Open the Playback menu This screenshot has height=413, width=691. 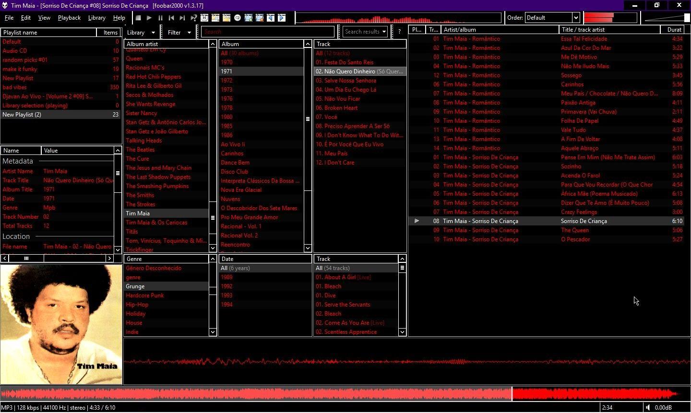[69, 18]
